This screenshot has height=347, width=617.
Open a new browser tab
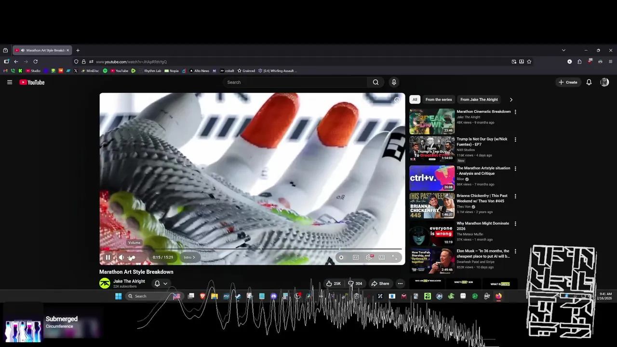point(78,50)
